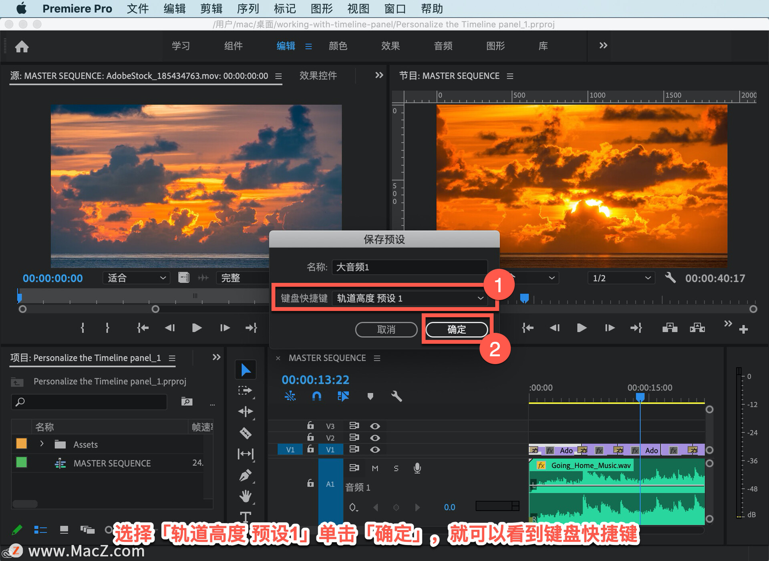This screenshot has width=769, height=561.
Task: Toggle timeline snapping magnet icon
Action: click(x=316, y=396)
